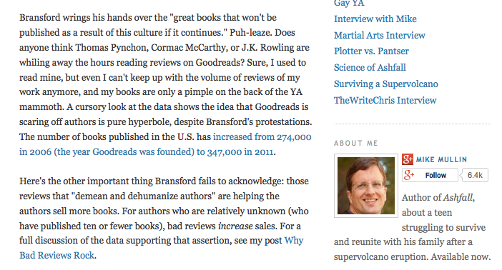Open the 'Bad Reviews Rock' link
Image resolution: width=502 pixels, height=270 pixels.
coord(57,255)
